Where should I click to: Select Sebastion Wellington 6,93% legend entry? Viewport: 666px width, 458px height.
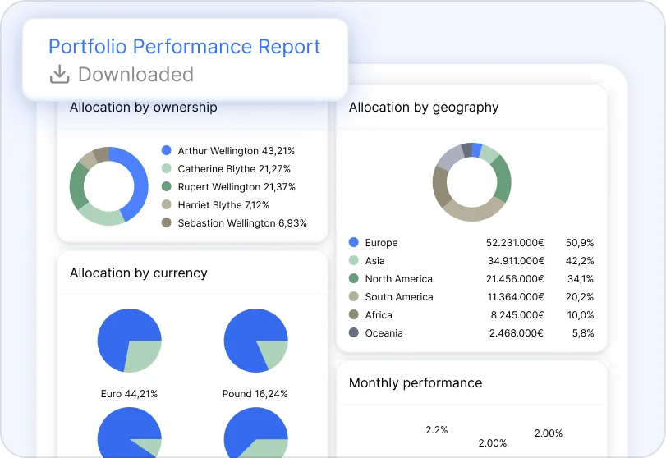pyautogui.click(x=242, y=223)
